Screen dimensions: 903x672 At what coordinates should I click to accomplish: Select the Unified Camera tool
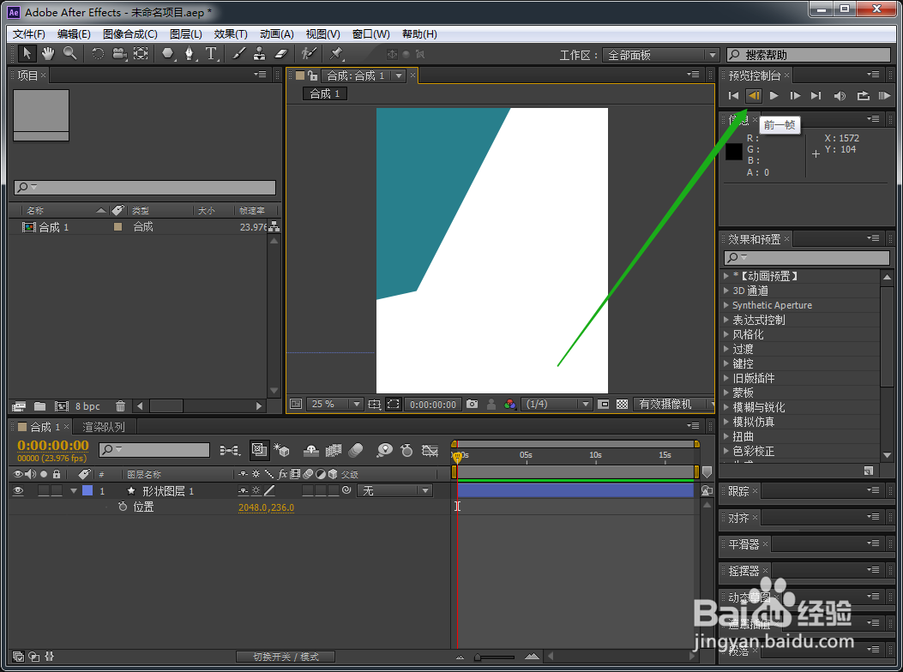pos(119,53)
